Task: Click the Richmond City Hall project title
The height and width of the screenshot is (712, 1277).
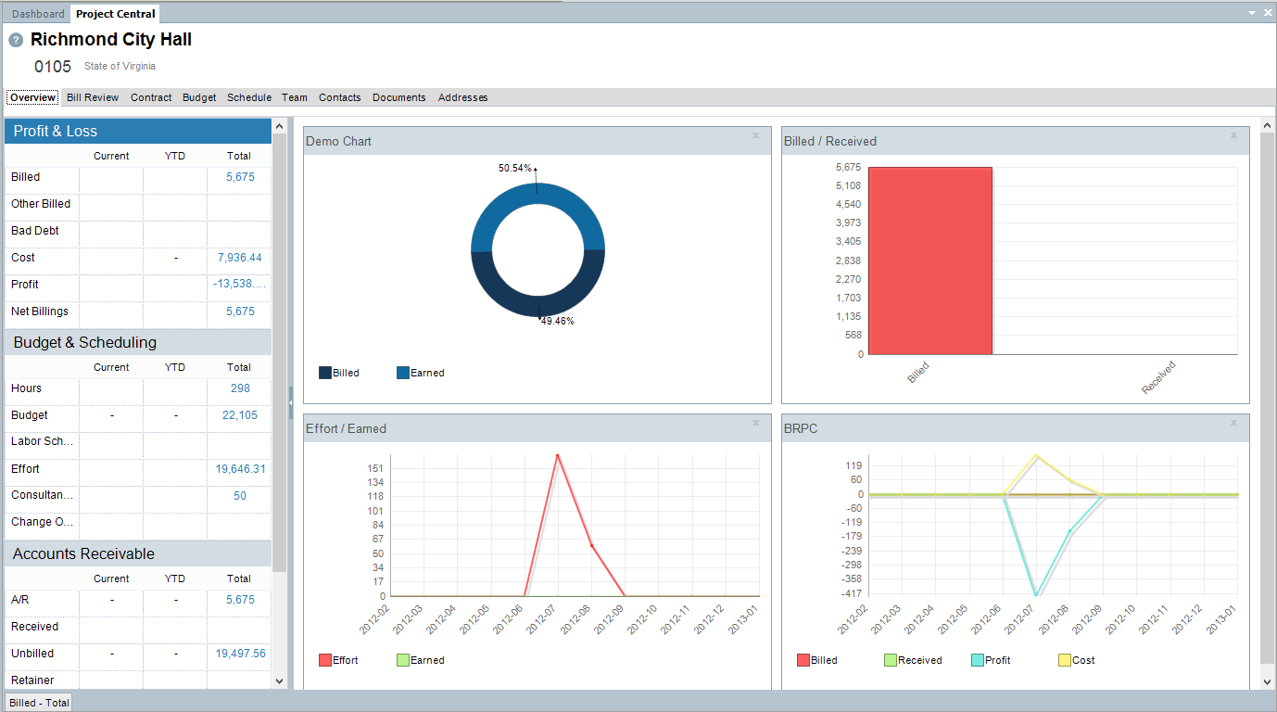Action: click(x=111, y=40)
